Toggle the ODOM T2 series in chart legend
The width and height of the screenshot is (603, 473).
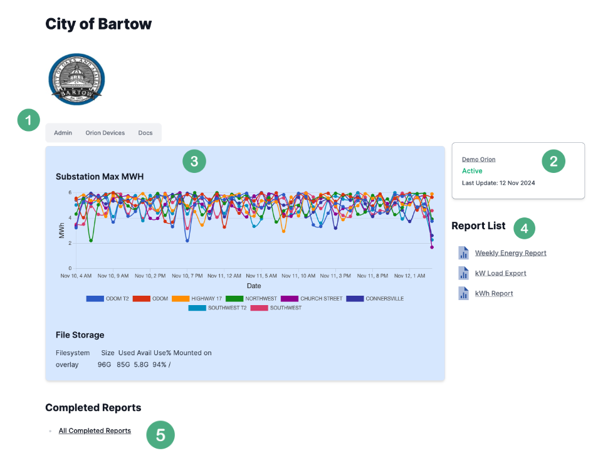(x=108, y=299)
